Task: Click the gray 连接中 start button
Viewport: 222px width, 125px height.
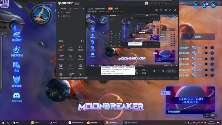Action: pyautogui.click(x=171, y=71)
